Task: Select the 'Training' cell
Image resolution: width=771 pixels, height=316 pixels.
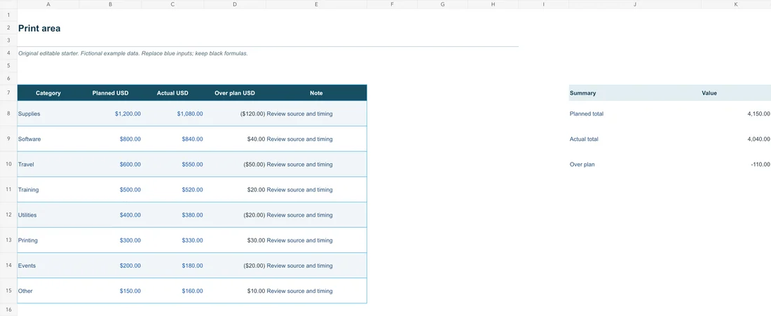Action: (48, 190)
